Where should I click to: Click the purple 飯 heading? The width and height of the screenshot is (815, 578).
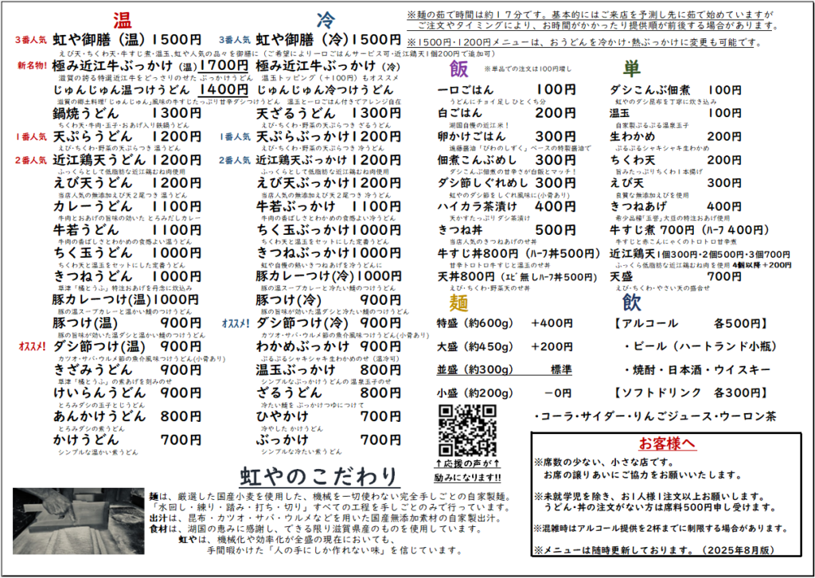pyautogui.click(x=458, y=68)
